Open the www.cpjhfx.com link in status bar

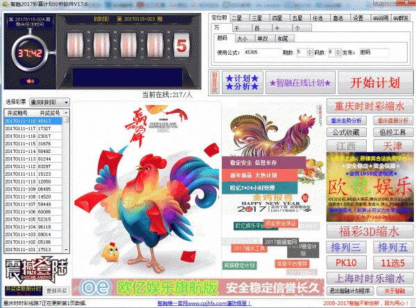(x=204, y=303)
